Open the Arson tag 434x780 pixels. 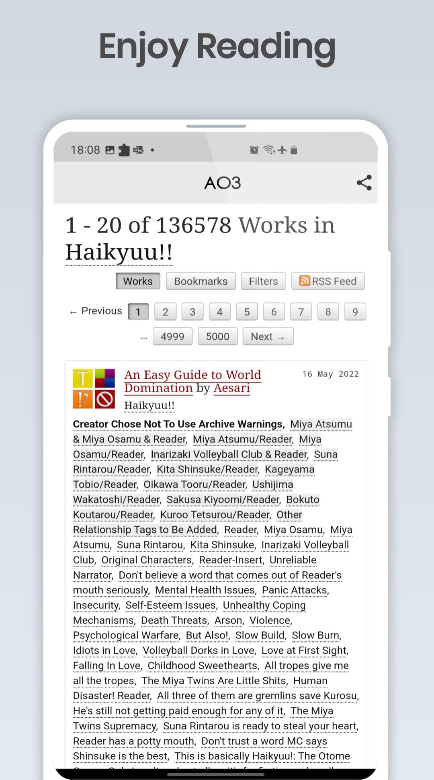tap(228, 620)
